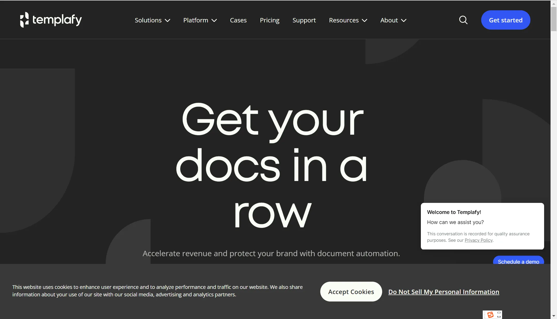Click the Get started button
Screen dimensions: 557x319
tap(506, 20)
